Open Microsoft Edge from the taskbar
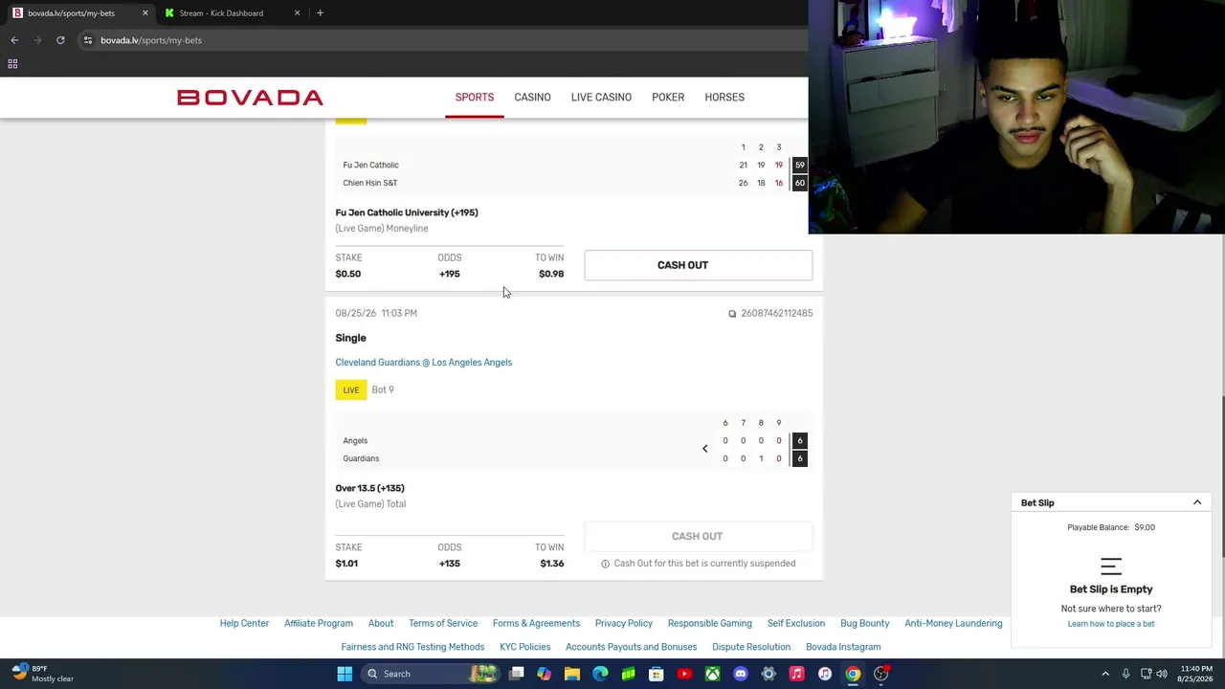The width and height of the screenshot is (1225, 689). pos(600,674)
